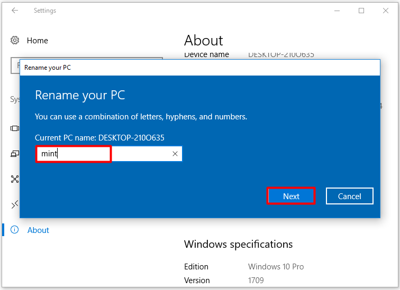Click the Windows specifications heading
Screen dimensions: 400x290
point(238,244)
